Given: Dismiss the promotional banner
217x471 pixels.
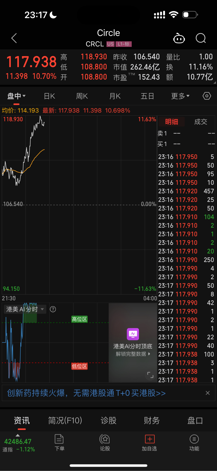Looking at the screenshot, I should tap(208, 393).
